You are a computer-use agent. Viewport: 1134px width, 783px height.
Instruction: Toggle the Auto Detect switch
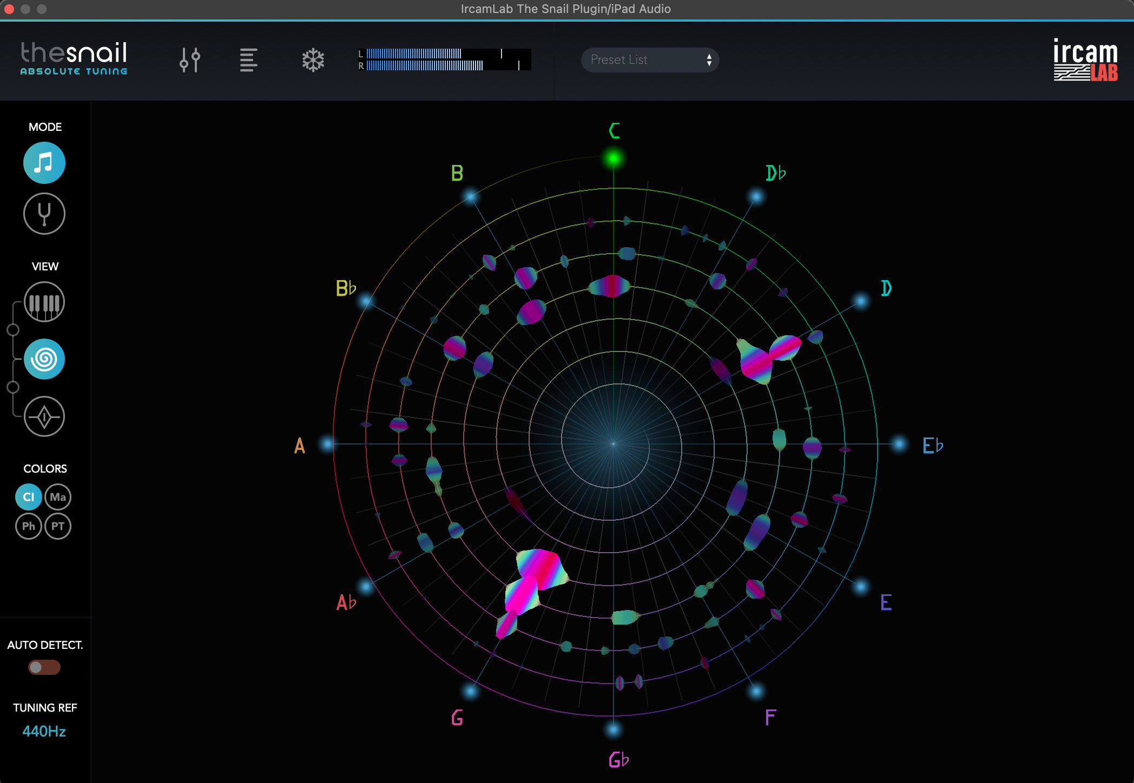tap(44, 667)
